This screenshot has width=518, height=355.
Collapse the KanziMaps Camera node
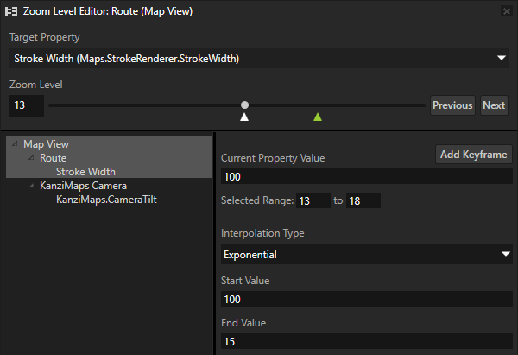click(x=31, y=186)
